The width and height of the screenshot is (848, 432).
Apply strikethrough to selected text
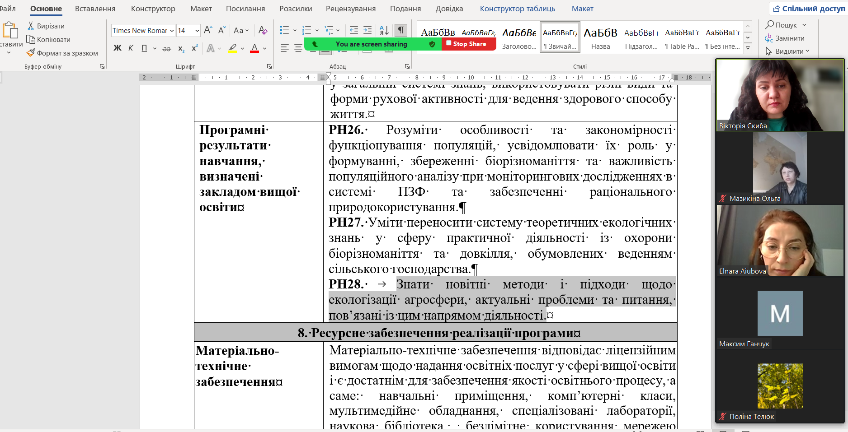167,48
